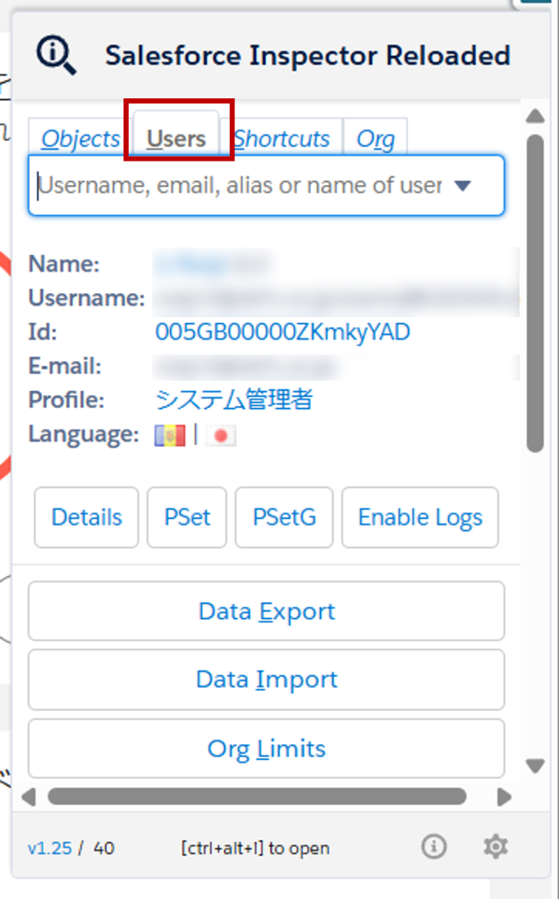
Task: Click the horizontal scrollbar right arrow icon
Action: (505, 796)
